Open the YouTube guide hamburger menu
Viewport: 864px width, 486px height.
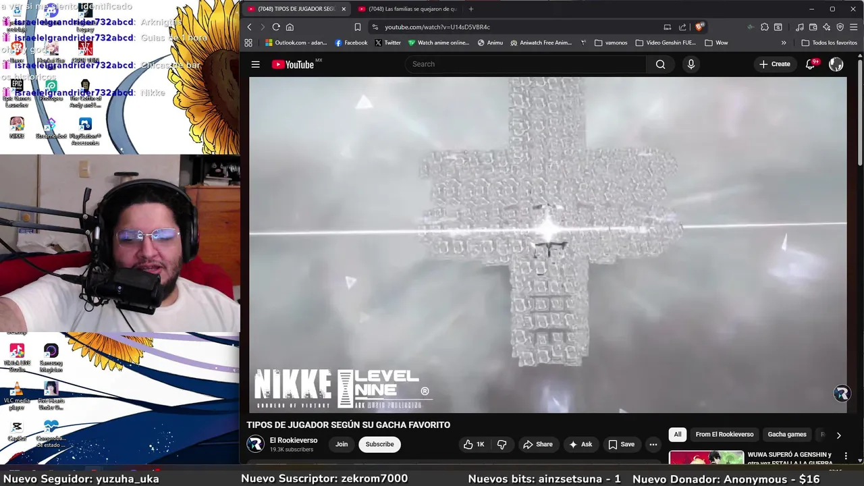coord(255,64)
